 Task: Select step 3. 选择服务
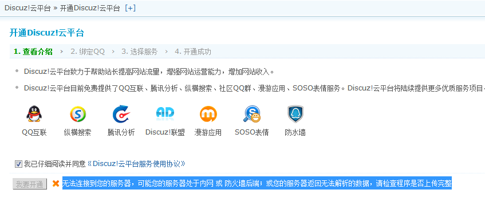(140, 52)
